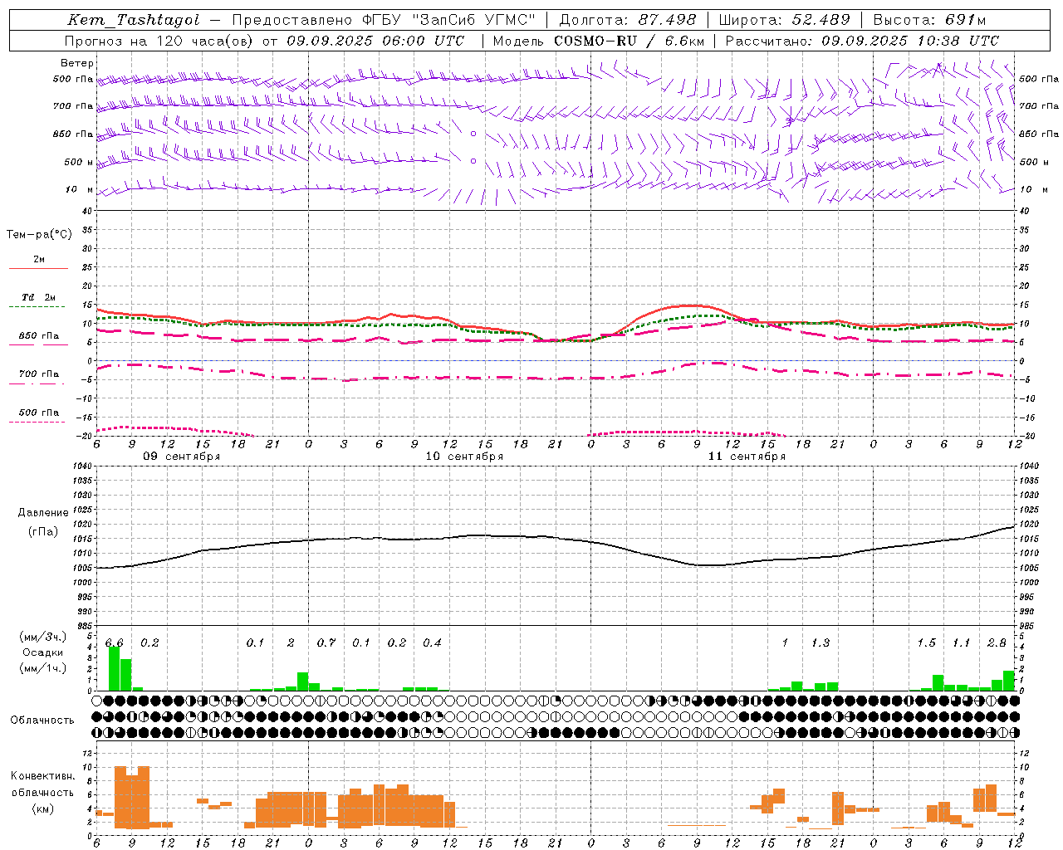Viewport: 1063px width, 850px height.
Task: Click the 500 гПа temperature legend entry
Action: point(39,412)
